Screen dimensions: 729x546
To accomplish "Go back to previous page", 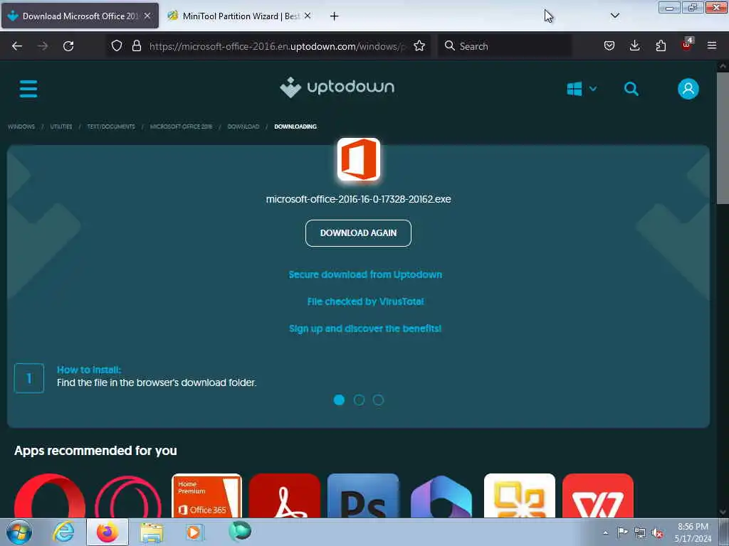I will (x=17, y=46).
